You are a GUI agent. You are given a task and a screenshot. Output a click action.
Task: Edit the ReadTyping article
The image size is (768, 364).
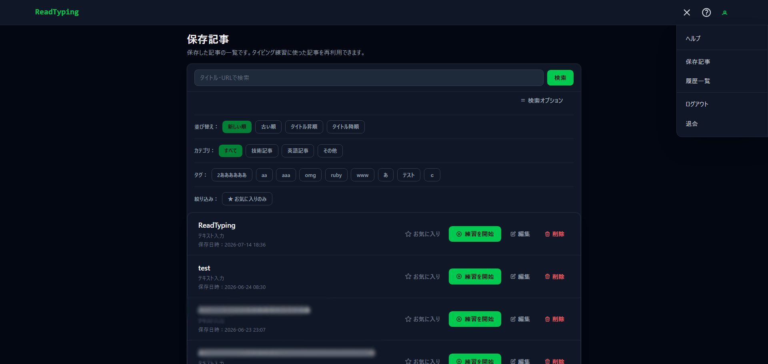click(x=520, y=234)
